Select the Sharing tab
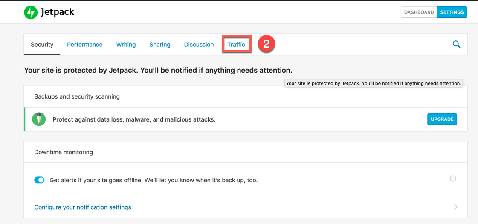Viewport: 478px width, 224px height. [160, 45]
